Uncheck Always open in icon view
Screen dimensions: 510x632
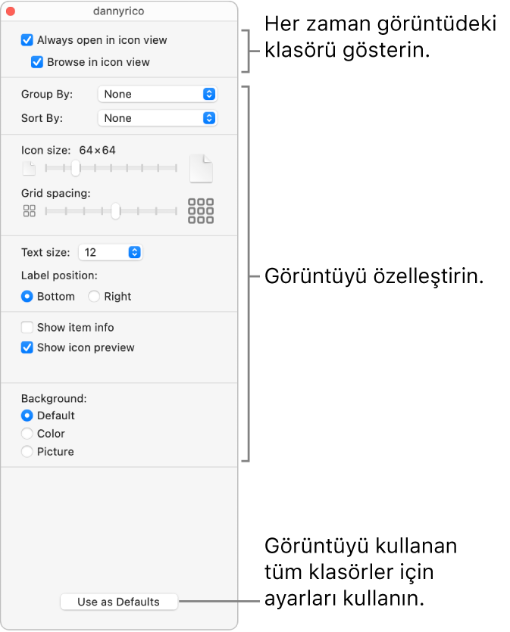(x=27, y=40)
